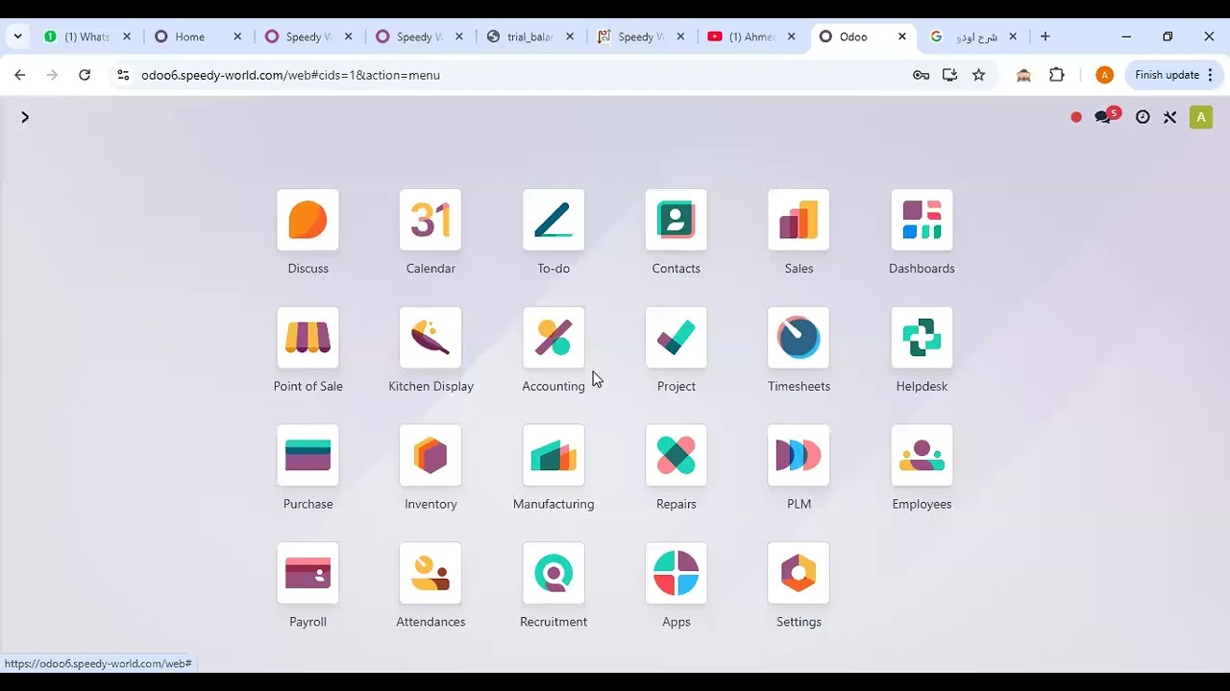Image resolution: width=1230 pixels, height=691 pixels.
Task: Open the activities clock icon
Action: pos(1143,117)
